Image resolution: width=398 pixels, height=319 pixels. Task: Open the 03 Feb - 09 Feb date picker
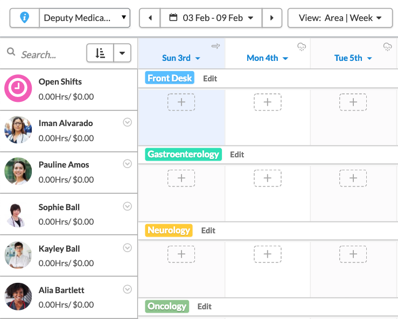coord(211,18)
